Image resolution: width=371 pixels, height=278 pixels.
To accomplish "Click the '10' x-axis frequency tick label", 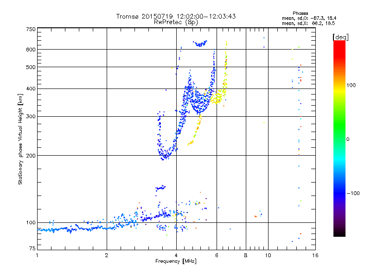I will [x=268, y=255].
